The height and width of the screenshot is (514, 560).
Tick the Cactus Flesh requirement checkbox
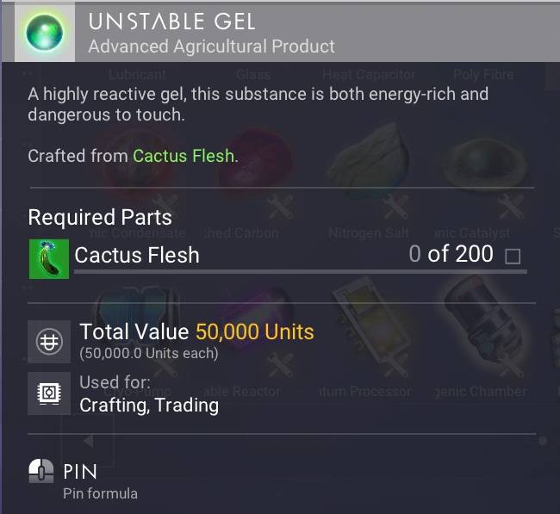(513, 256)
